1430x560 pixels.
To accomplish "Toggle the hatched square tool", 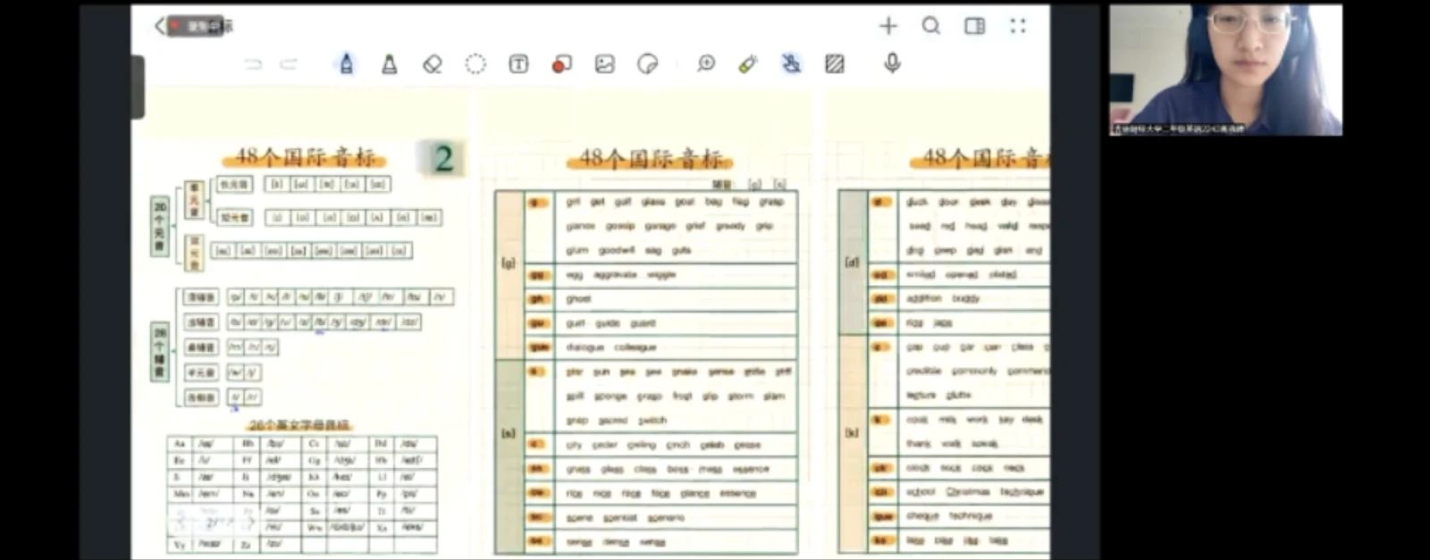I will coord(835,63).
